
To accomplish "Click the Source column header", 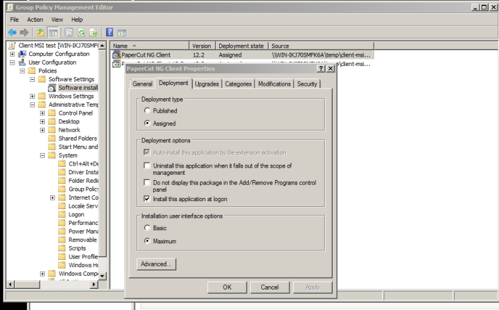I will tap(321, 46).
